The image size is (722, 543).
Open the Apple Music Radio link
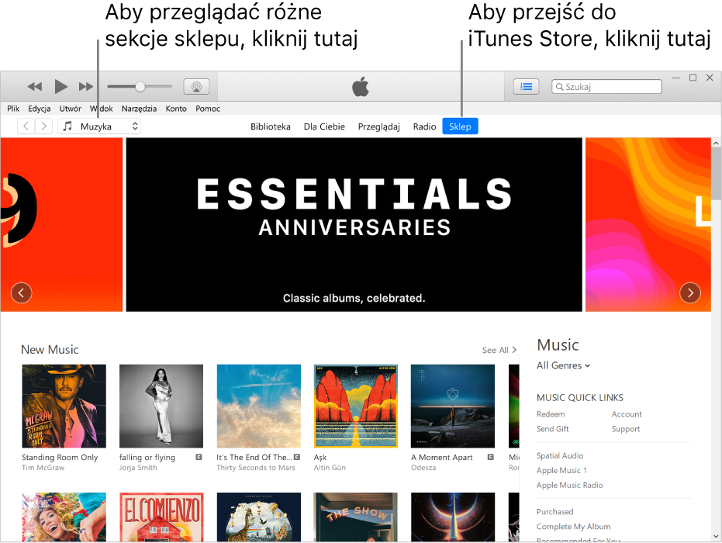tap(570, 485)
